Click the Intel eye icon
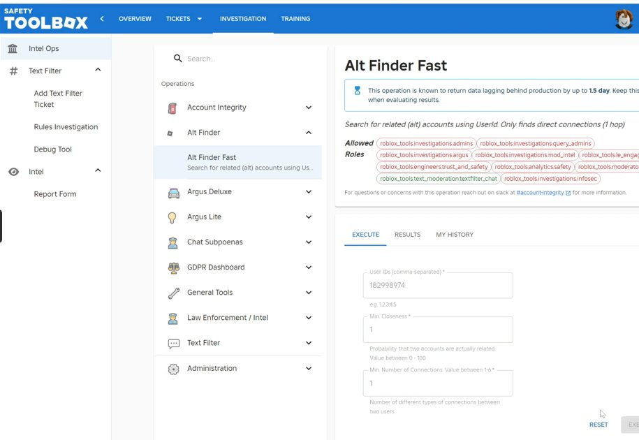This screenshot has height=440, width=639. click(x=13, y=172)
